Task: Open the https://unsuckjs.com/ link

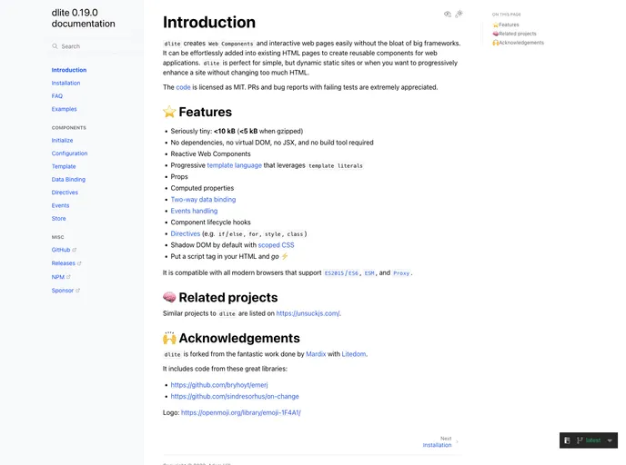Action: [308, 313]
